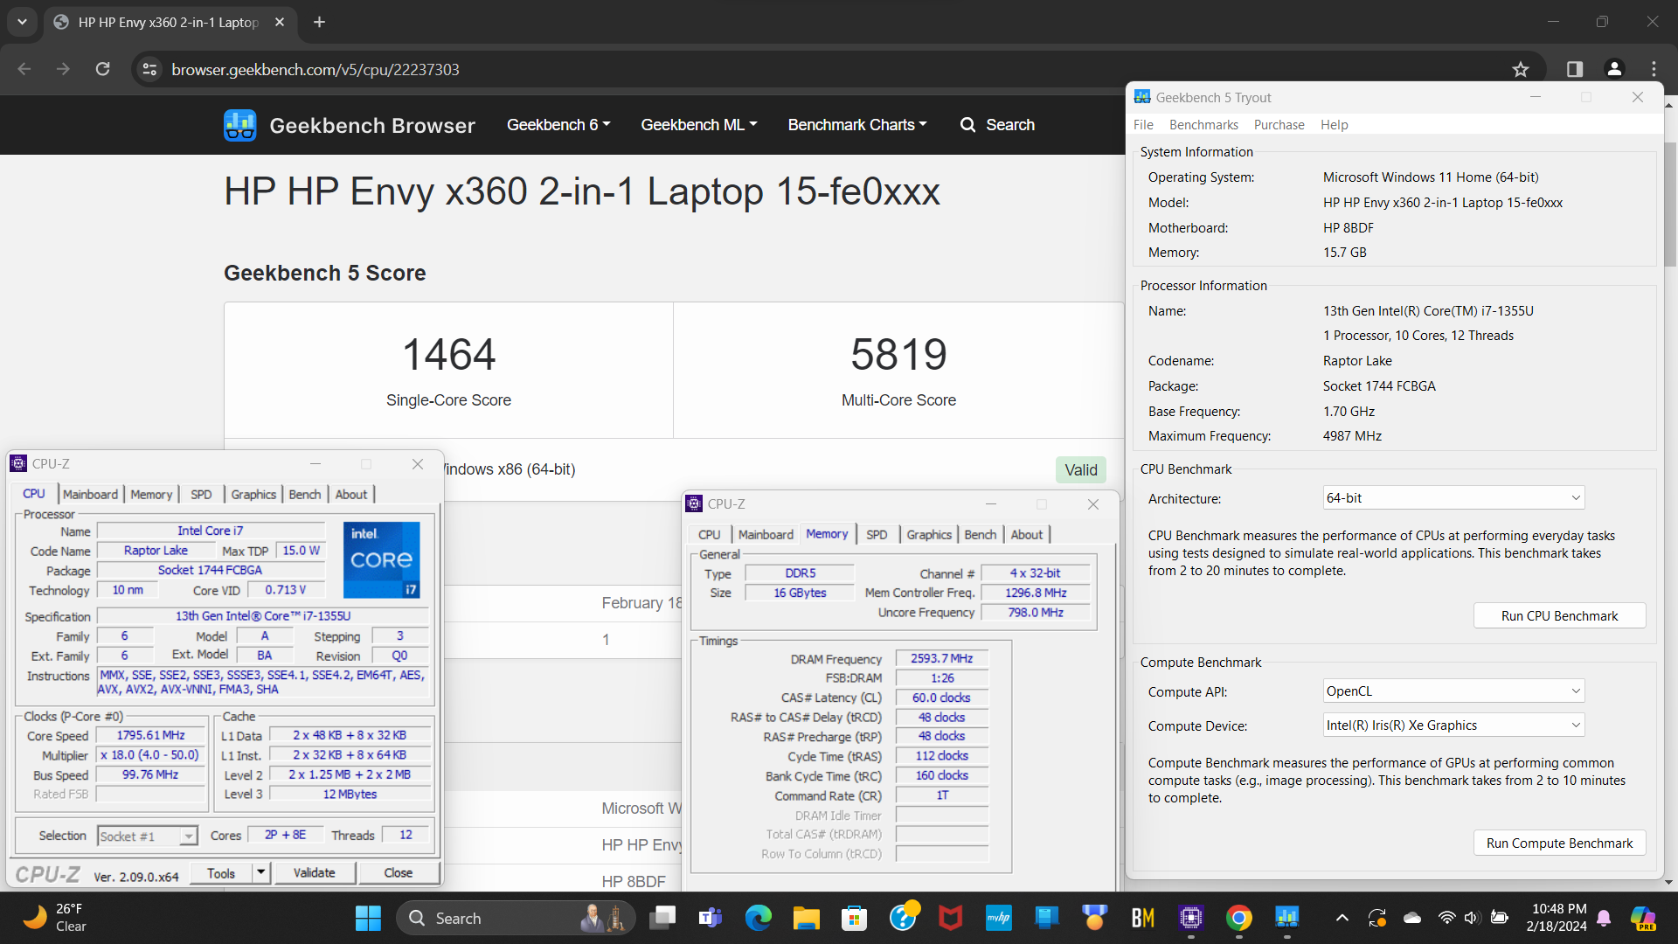Image resolution: width=1678 pixels, height=944 pixels.
Task: Click the weather widget showing 26°F
Action: 54,918
